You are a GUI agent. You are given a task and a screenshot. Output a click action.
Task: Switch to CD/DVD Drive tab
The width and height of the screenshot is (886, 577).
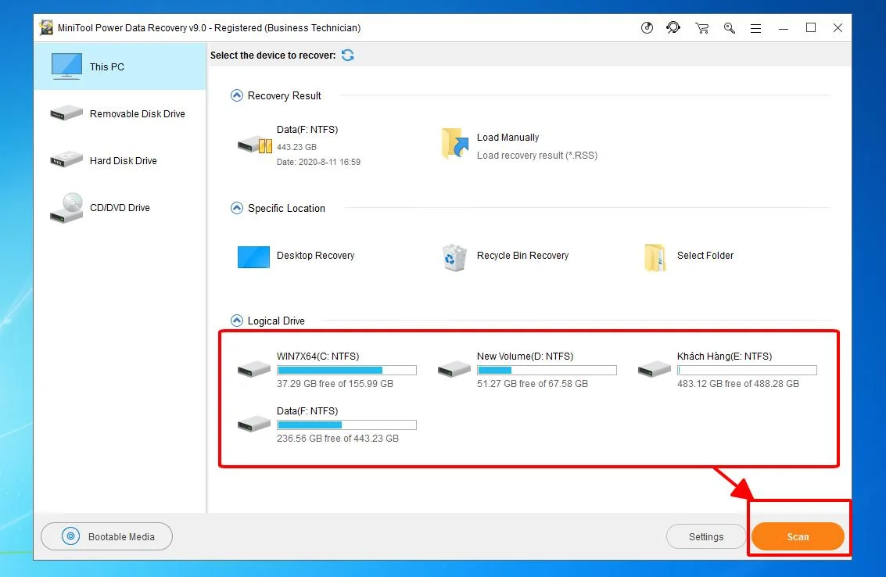click(120, 207)
